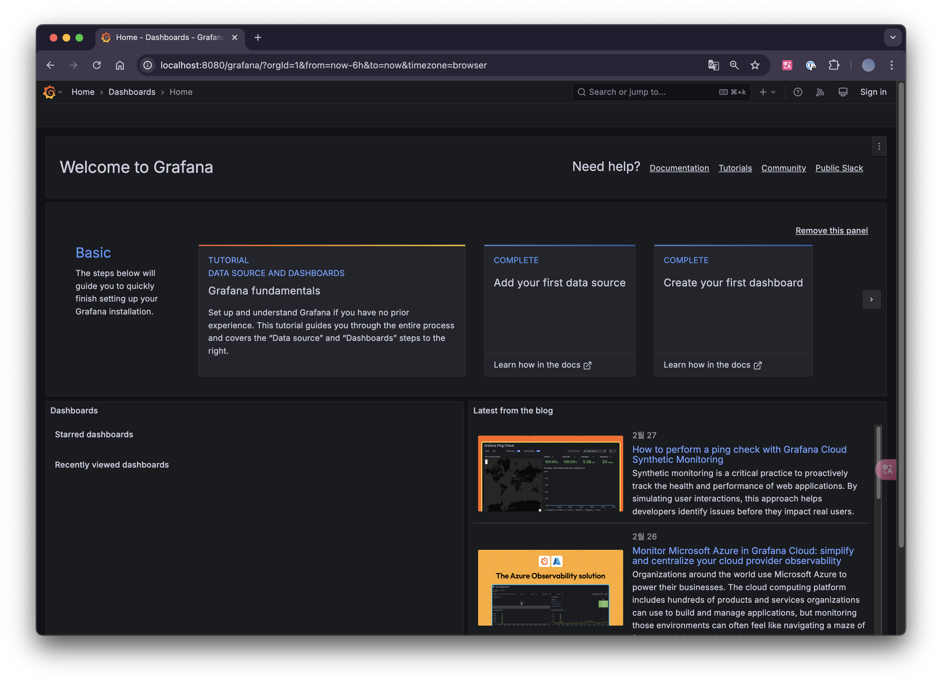Open browser extensions puzzle icon
Viewport: 942px width, 683px height.
click(834, 65)
